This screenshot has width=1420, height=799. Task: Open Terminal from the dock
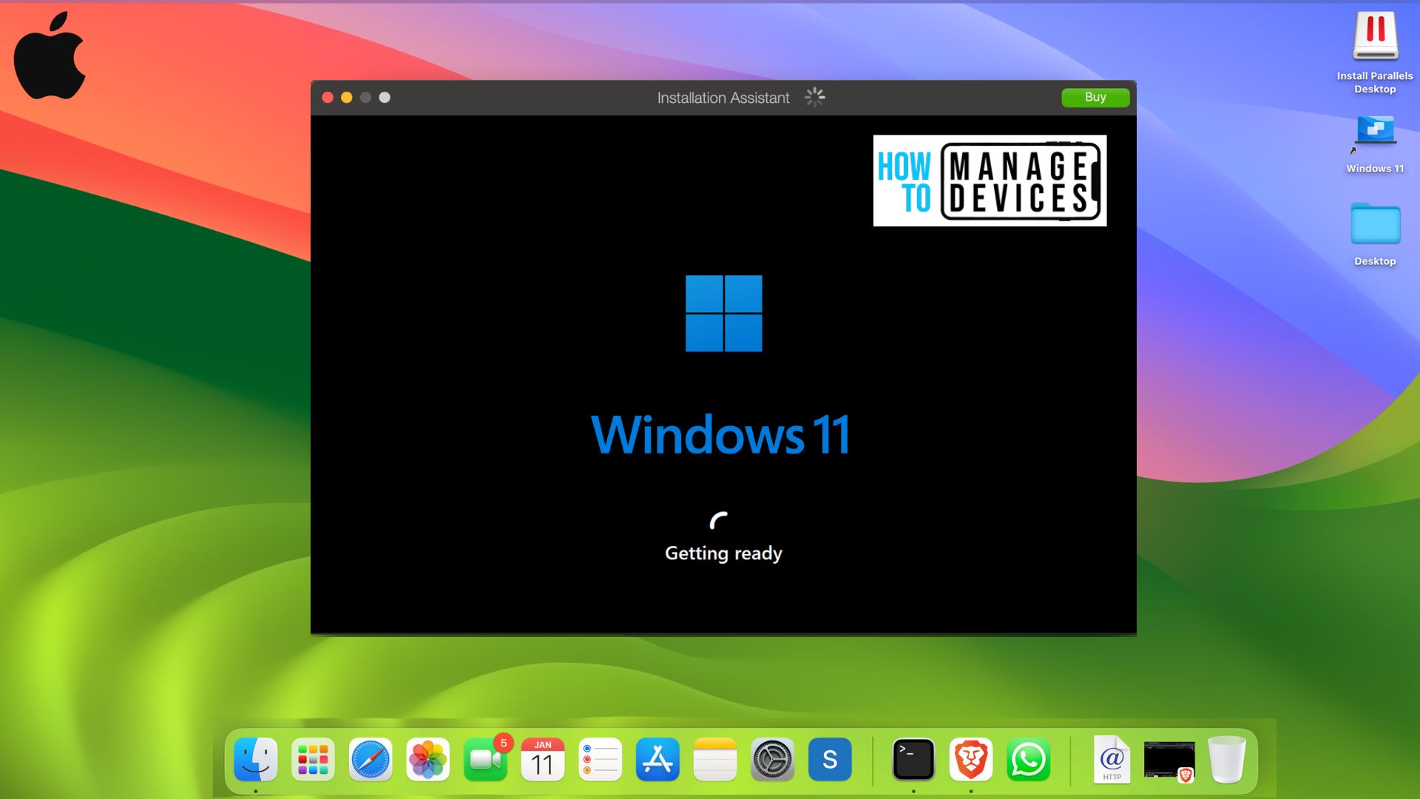pyautogui.click(x=913, y=760)
